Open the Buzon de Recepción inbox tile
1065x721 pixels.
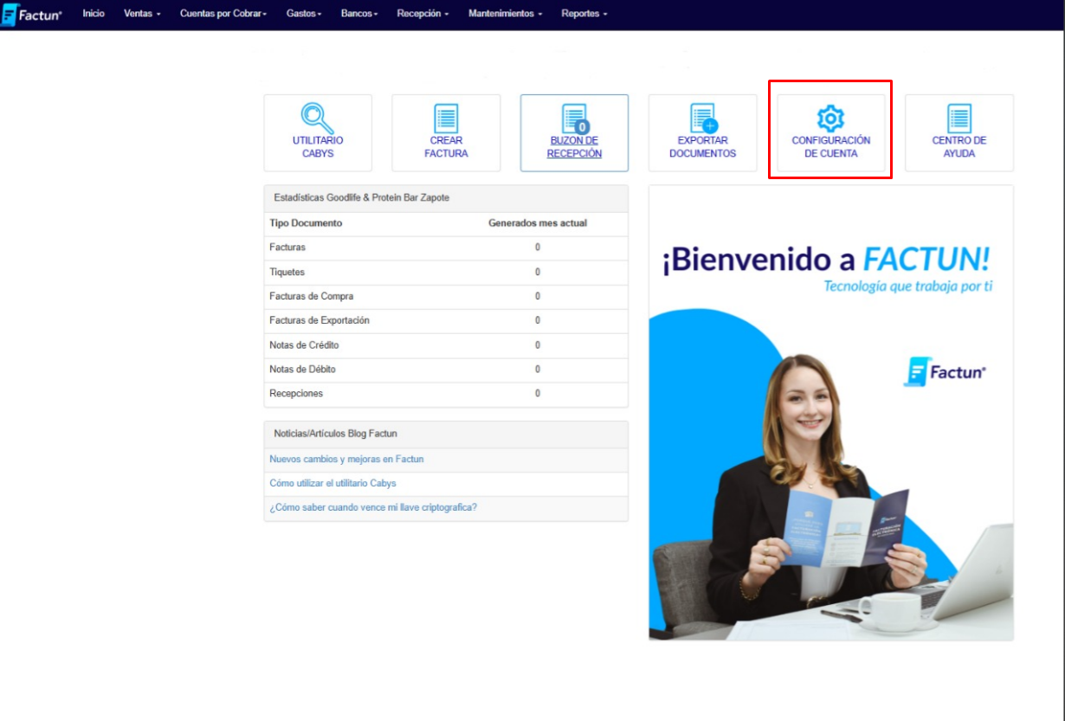point(574,132)
